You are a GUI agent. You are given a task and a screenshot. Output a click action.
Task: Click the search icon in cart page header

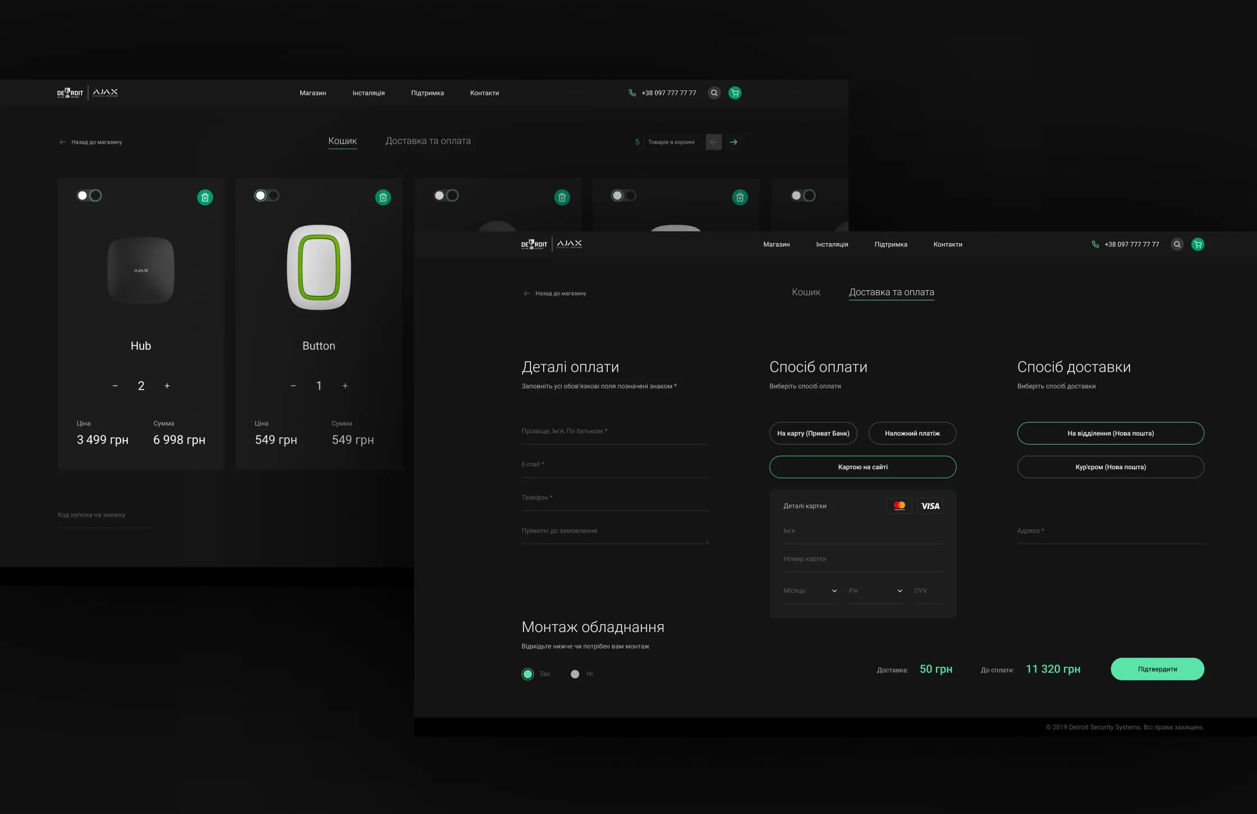click(x=714, y=93)
